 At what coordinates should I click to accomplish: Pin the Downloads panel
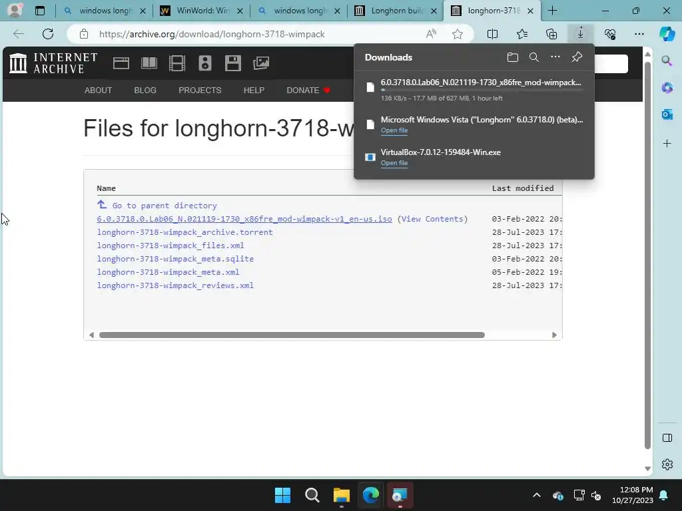click(x=577, y=57)
